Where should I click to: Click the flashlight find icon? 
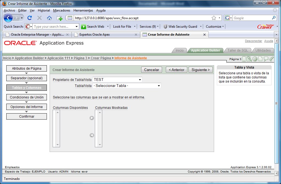[x=271, y=59]
